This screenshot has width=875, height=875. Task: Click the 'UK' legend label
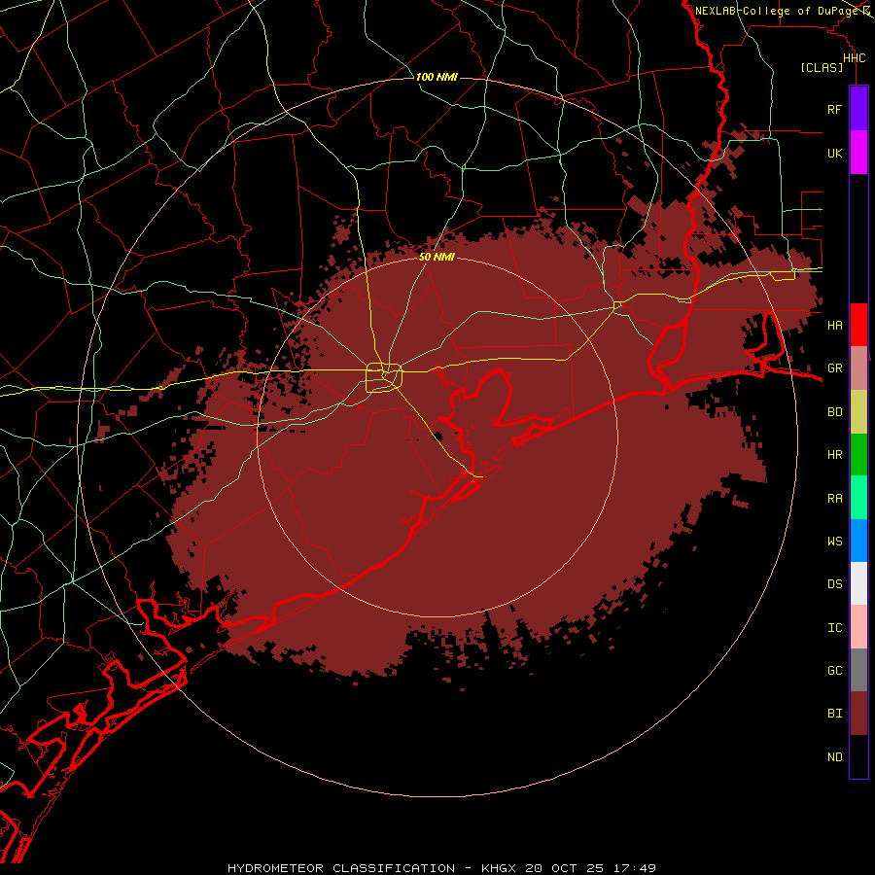[835, 153]
